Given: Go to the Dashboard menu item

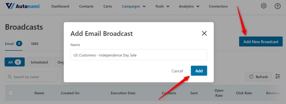Looking at the screenshot, I should click(x=60, y=6).
